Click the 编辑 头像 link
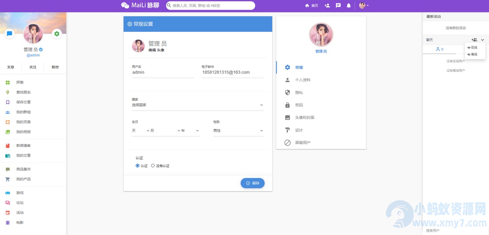 (x=156, y=50)
